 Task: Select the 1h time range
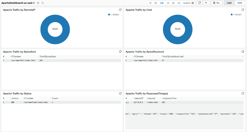(x=150, y=3)
